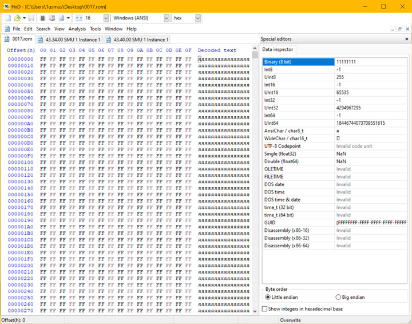Select the UTF-8 Codepoint row
The height and width of the screenshot is (324, 412).
335,146
